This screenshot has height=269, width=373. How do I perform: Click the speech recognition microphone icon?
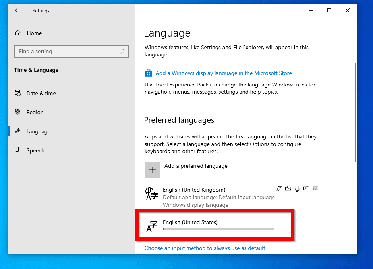point(297,189)
